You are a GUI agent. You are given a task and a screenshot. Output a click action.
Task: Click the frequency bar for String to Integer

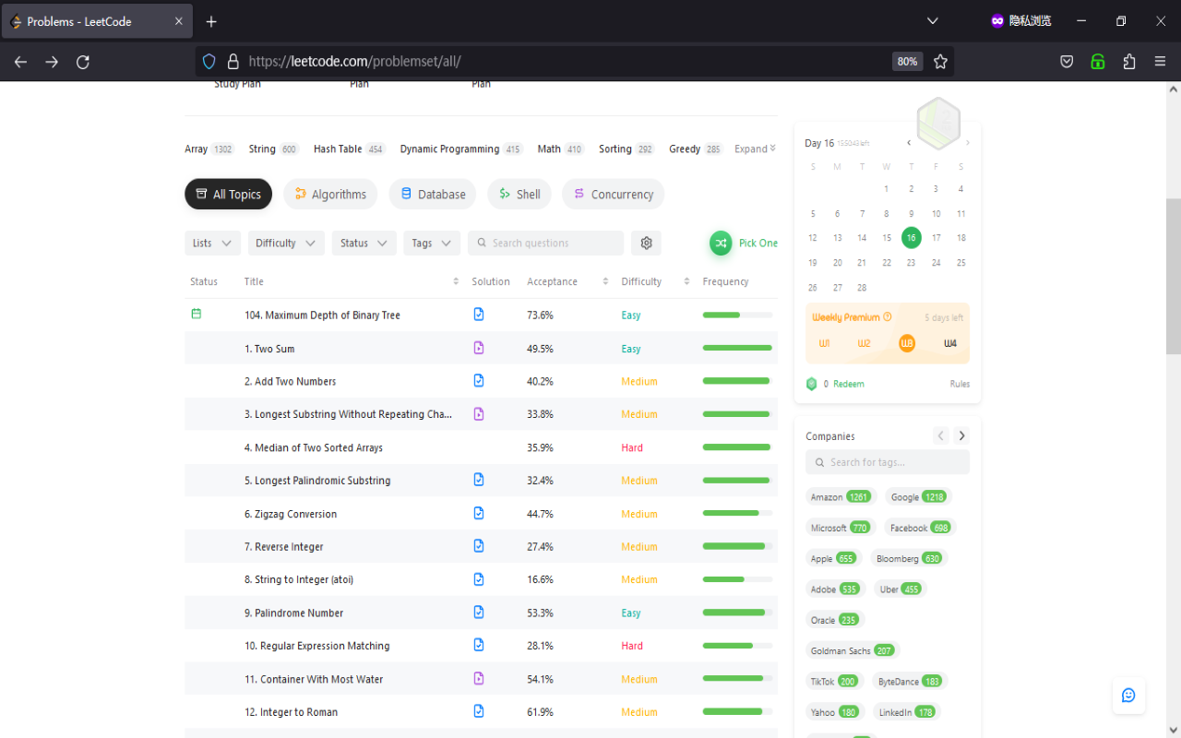(x=737, y=579)
